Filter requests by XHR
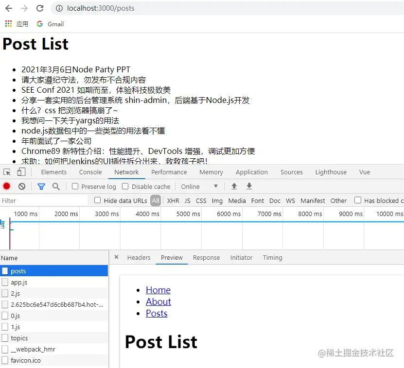Screen dimensions: 404x368 tap(173, 201)
